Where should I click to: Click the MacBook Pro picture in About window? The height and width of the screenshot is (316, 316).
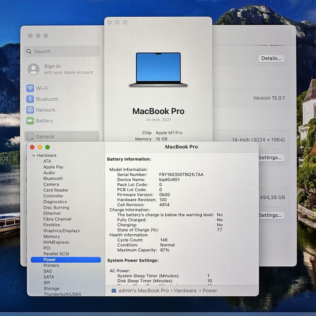point(158,70)
